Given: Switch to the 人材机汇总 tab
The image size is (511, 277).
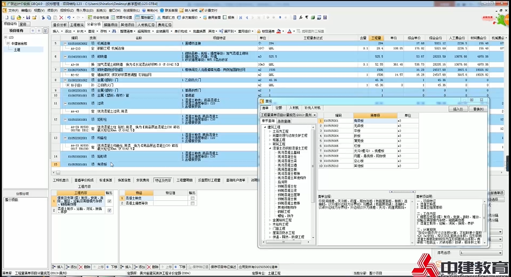Looking at the screenshot, I should [146, 25].
